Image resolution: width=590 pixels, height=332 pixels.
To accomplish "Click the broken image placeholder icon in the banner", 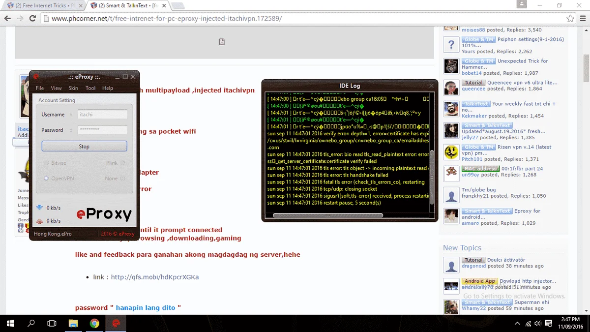I will pyautogui.click(x=222, y=42).
